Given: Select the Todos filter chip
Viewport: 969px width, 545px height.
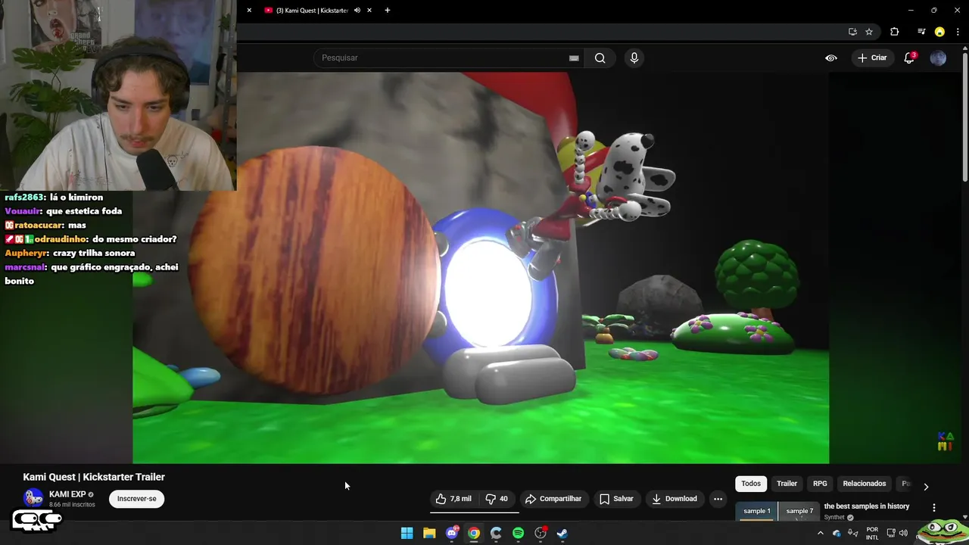Looking at the screenshot, I should 751,484.
